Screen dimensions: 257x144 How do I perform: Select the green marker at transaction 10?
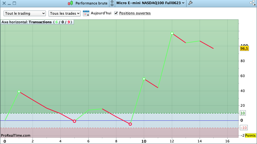[144, 79]
